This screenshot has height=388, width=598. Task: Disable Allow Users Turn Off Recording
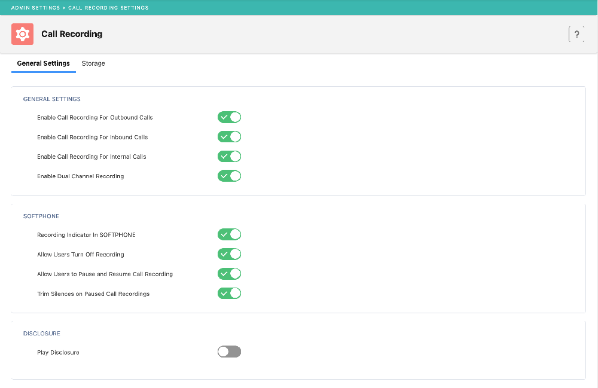pos(229,254)
